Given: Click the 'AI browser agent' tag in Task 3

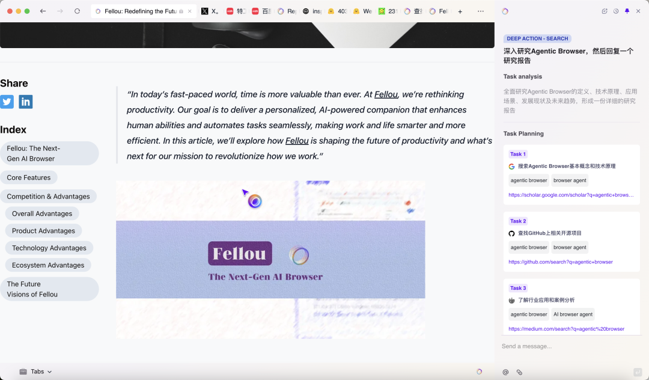Looking at the screenshot, I should tap(573, 314).
